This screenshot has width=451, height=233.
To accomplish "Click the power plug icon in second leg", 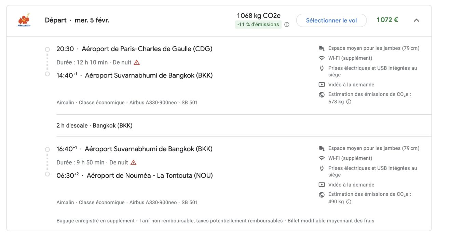I will (322, 168).
